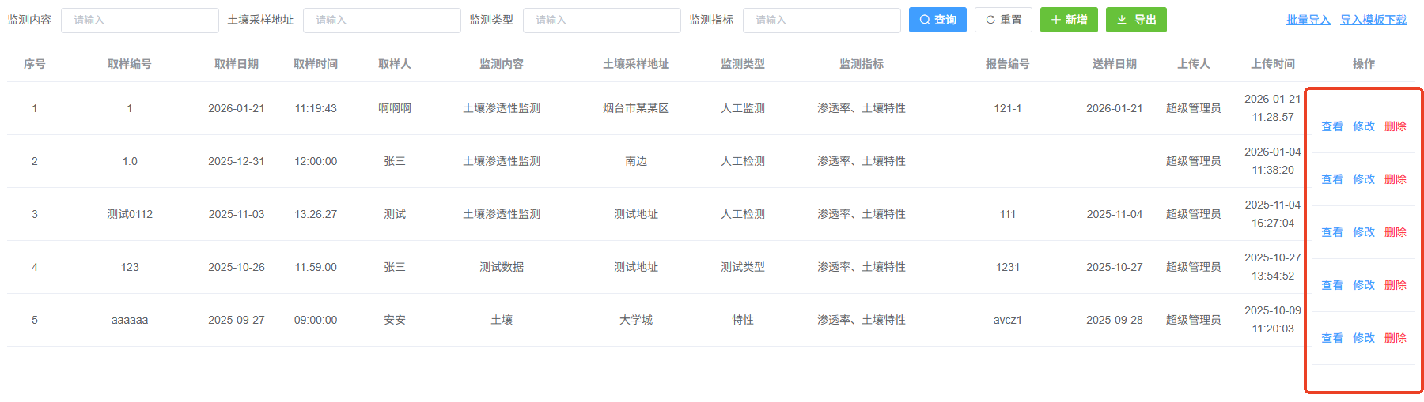The image size is (1424, 402).
Task: Click the 报告编号 column header
Action: point(1007,64)
